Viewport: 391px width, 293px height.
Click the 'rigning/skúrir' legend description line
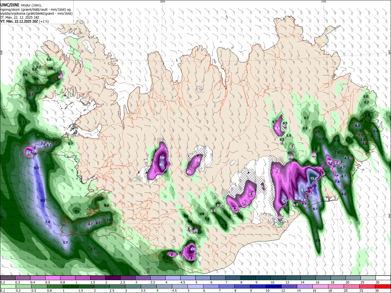36,9
